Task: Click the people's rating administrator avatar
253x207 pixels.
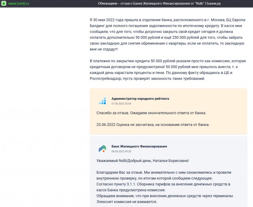Action: tap(103, 101)
